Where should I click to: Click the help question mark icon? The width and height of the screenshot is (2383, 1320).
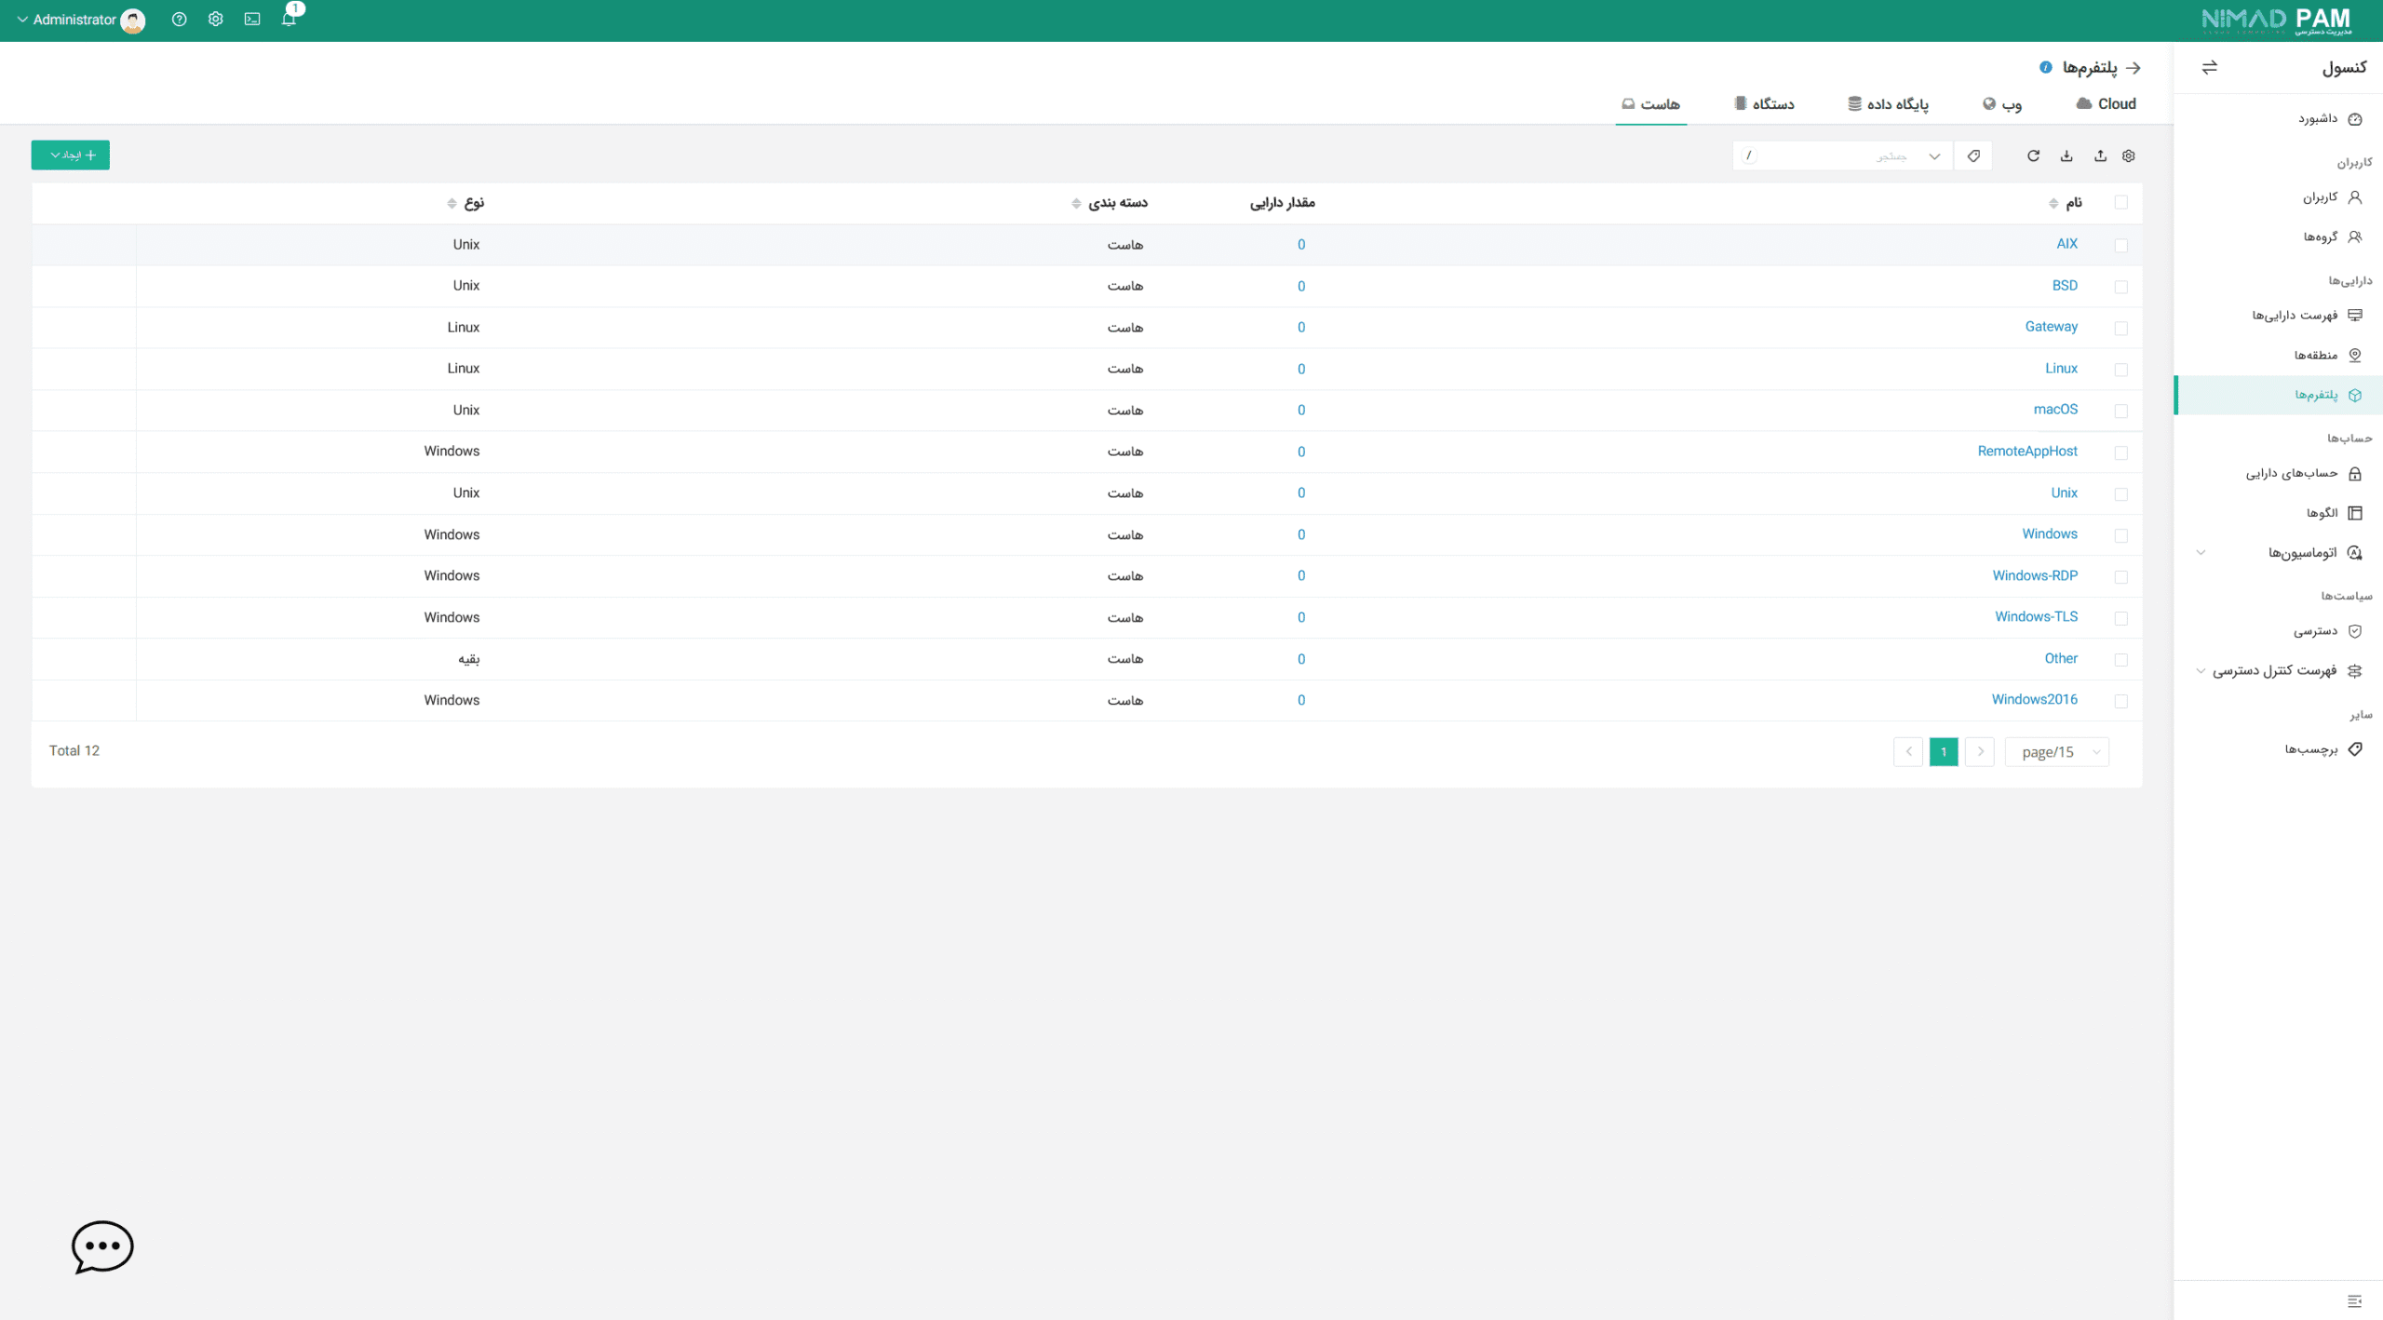pyautogui.click(x=180, y=19)
